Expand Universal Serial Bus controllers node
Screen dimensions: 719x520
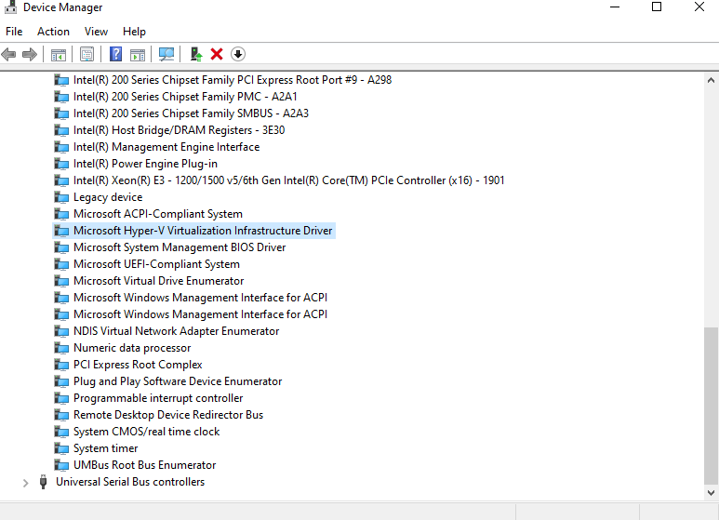[26, 483]
